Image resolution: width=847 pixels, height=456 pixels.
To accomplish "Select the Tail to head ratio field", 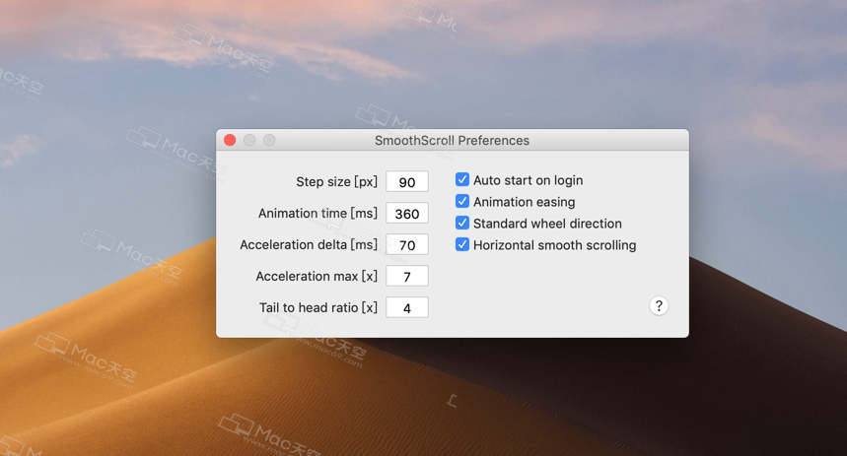I will [x=407, y=307].
